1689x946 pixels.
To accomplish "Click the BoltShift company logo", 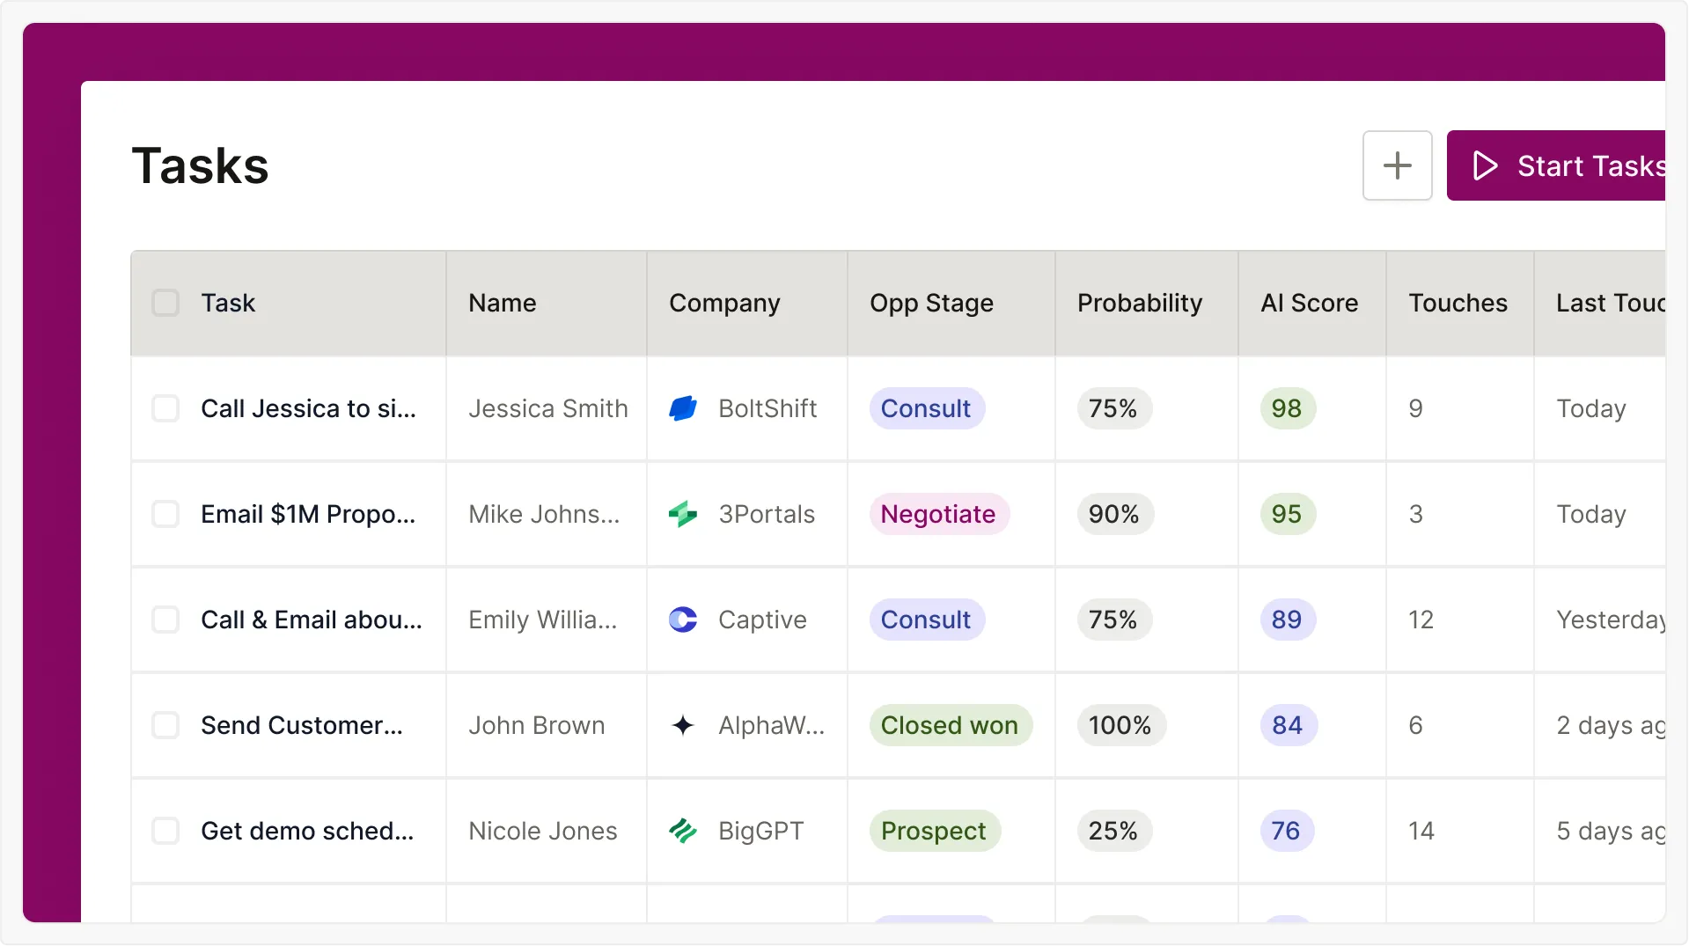I will coord(683,407).
